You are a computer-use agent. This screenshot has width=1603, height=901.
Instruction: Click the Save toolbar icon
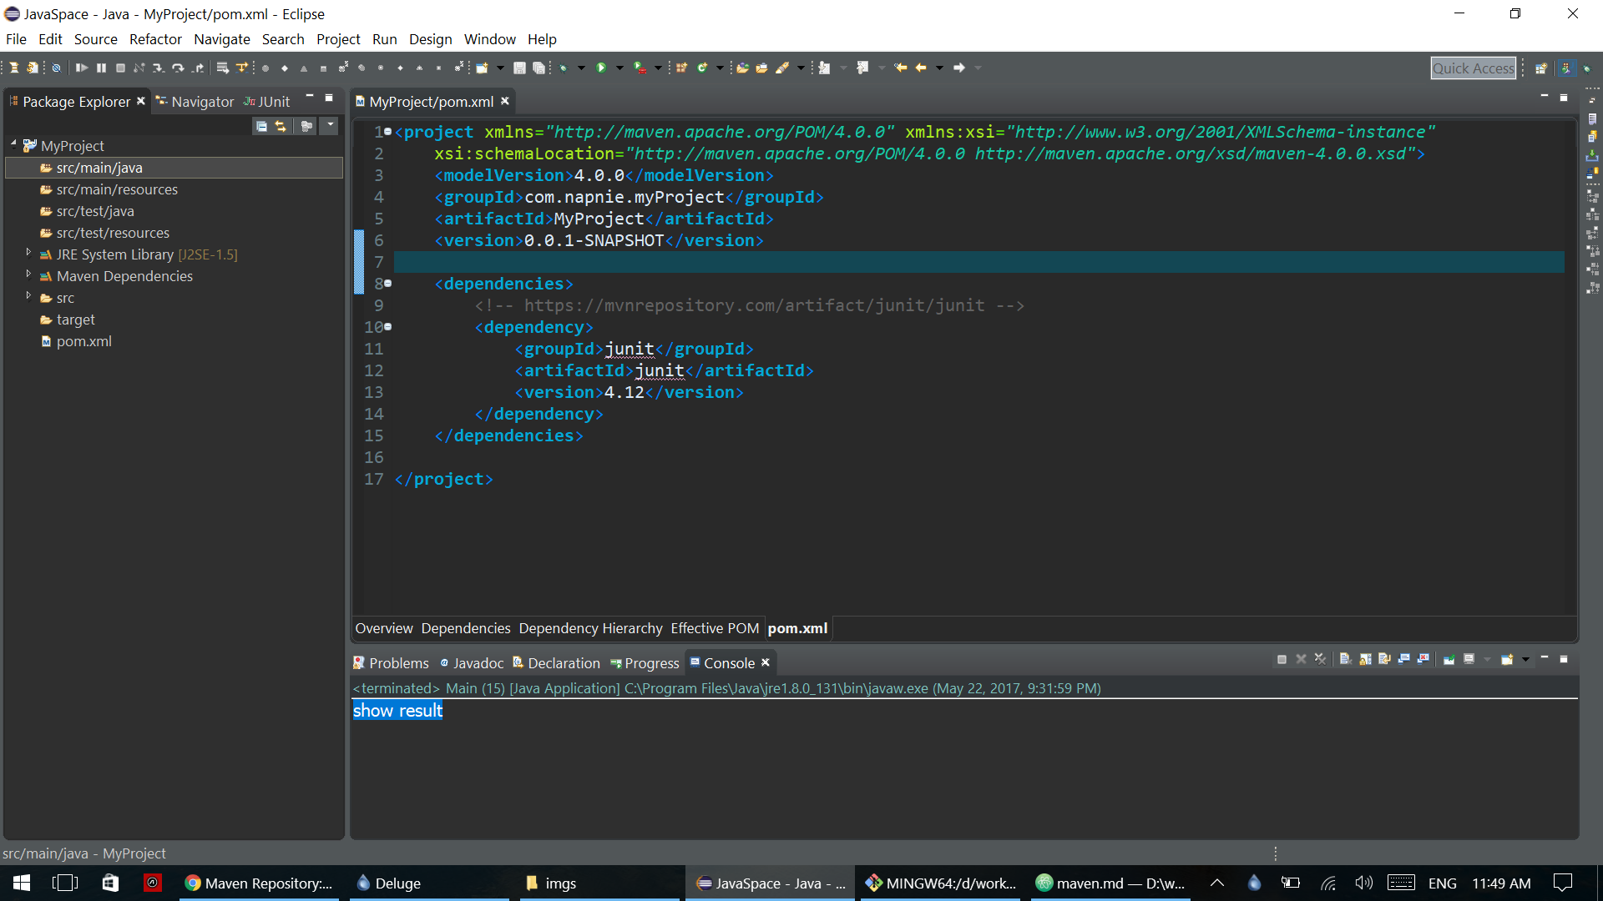coord(519,68)
